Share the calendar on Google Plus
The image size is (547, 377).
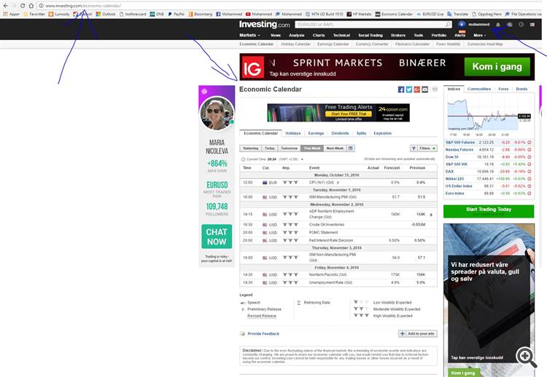click(x=417, y=90)
